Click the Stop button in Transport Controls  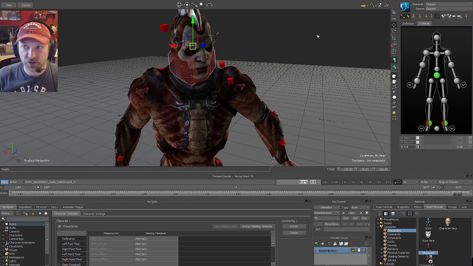pos(361,182)
